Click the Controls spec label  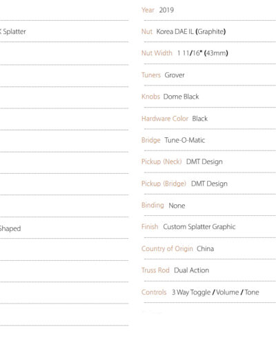(x=154, y=293)
